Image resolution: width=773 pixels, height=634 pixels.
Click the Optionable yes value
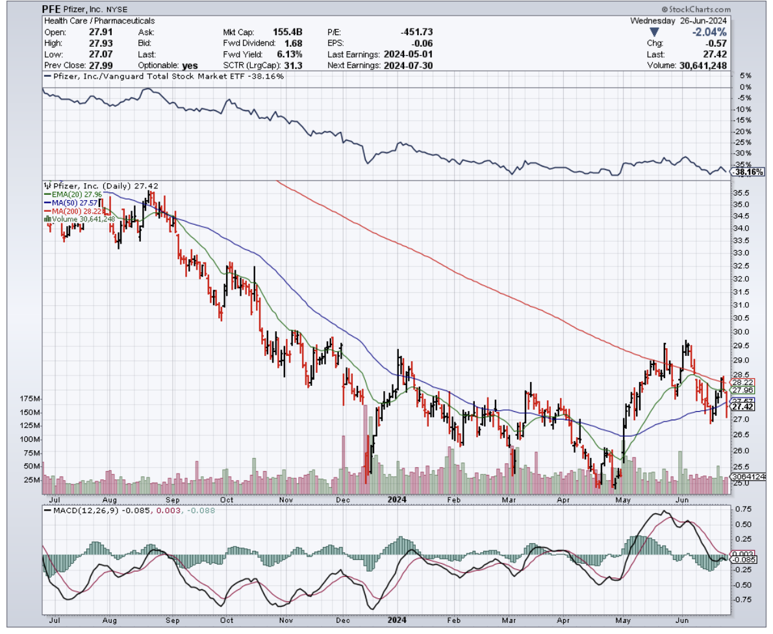point(190,66)
